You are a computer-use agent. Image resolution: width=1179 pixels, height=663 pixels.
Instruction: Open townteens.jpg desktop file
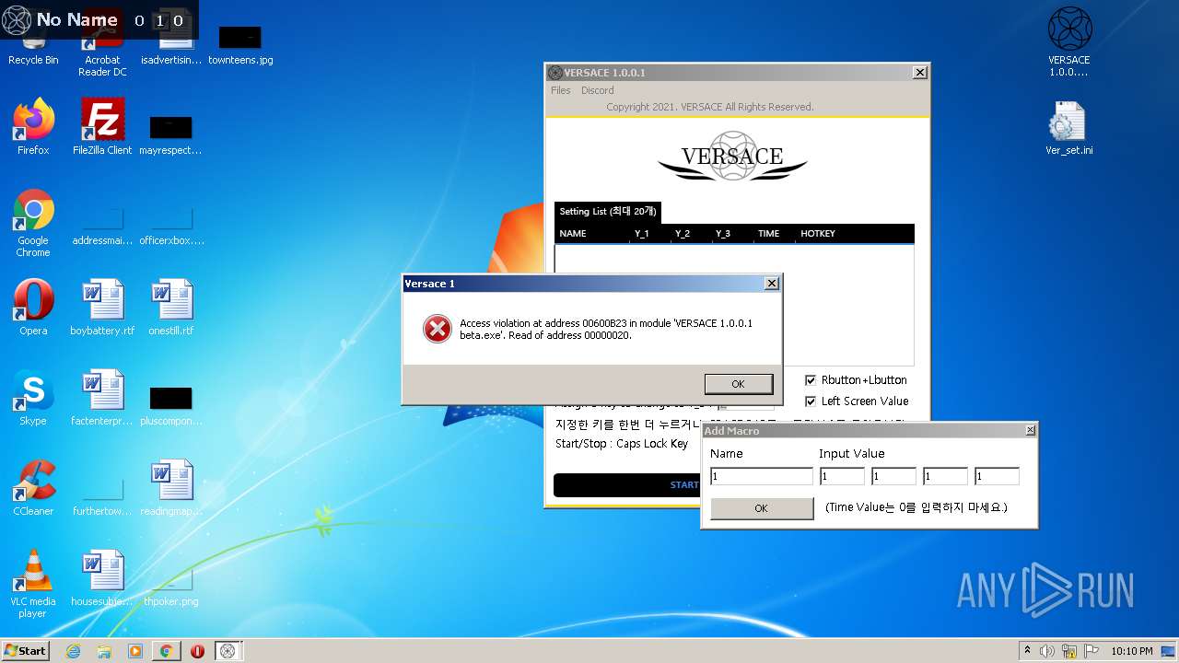tap(240, 44)
